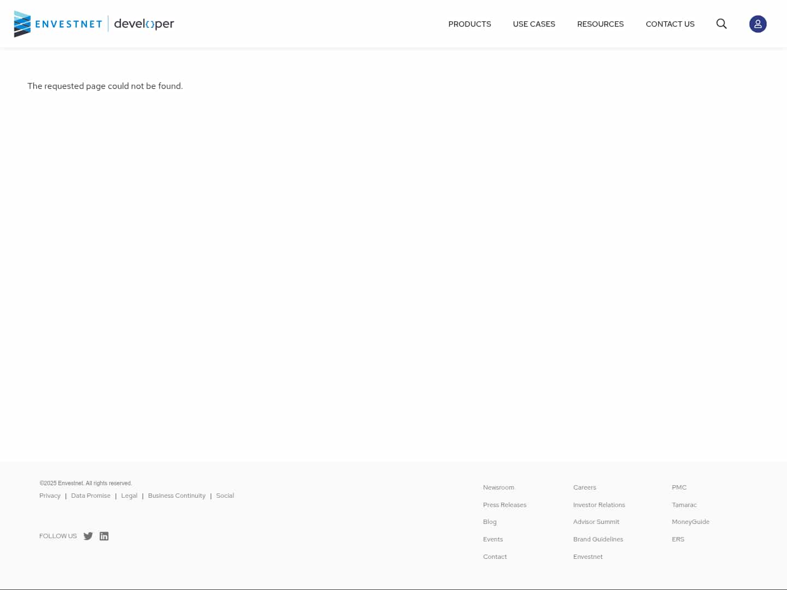Viewport: 787px width, 590px height.
Task: Open the site search
Action: [721, 23]
